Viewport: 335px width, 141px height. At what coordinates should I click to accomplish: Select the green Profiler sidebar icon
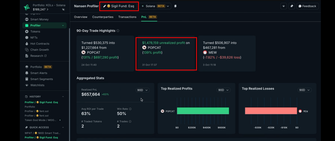point(27,25)
